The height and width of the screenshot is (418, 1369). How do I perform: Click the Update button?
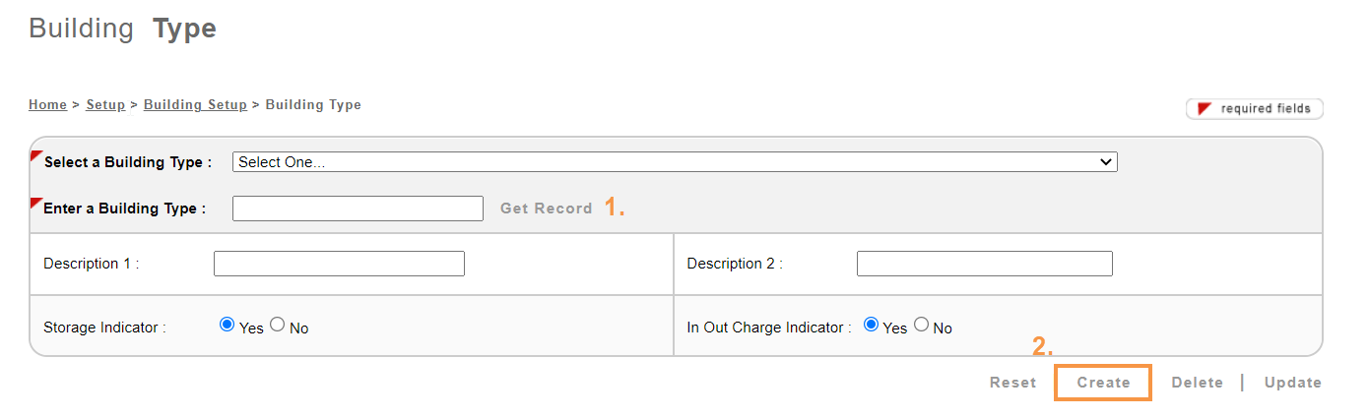tap(1292, 383)
